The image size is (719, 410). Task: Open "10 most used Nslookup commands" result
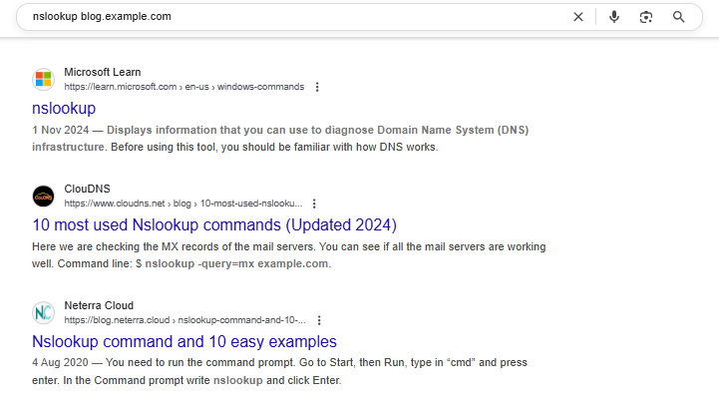[x=214, y=224]
